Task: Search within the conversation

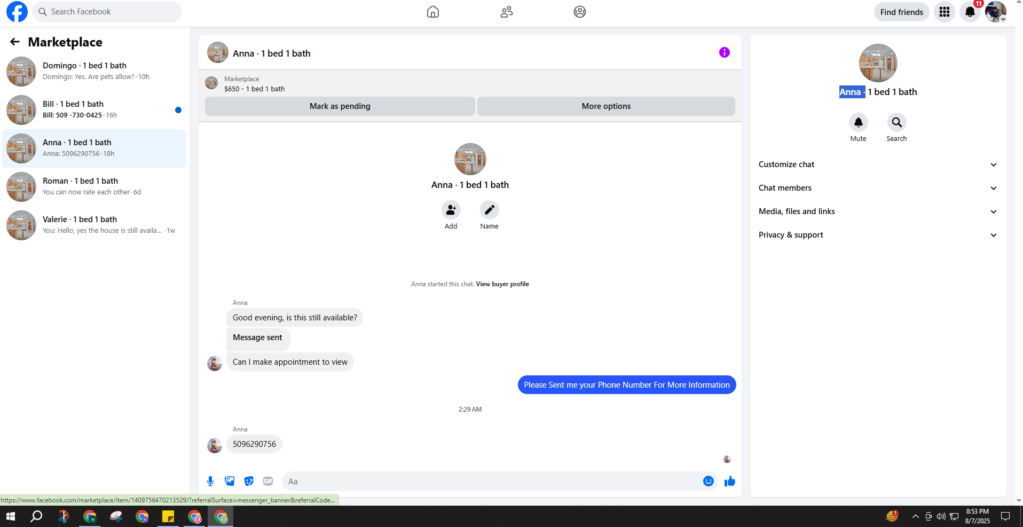Action: [x=897, y=122]
